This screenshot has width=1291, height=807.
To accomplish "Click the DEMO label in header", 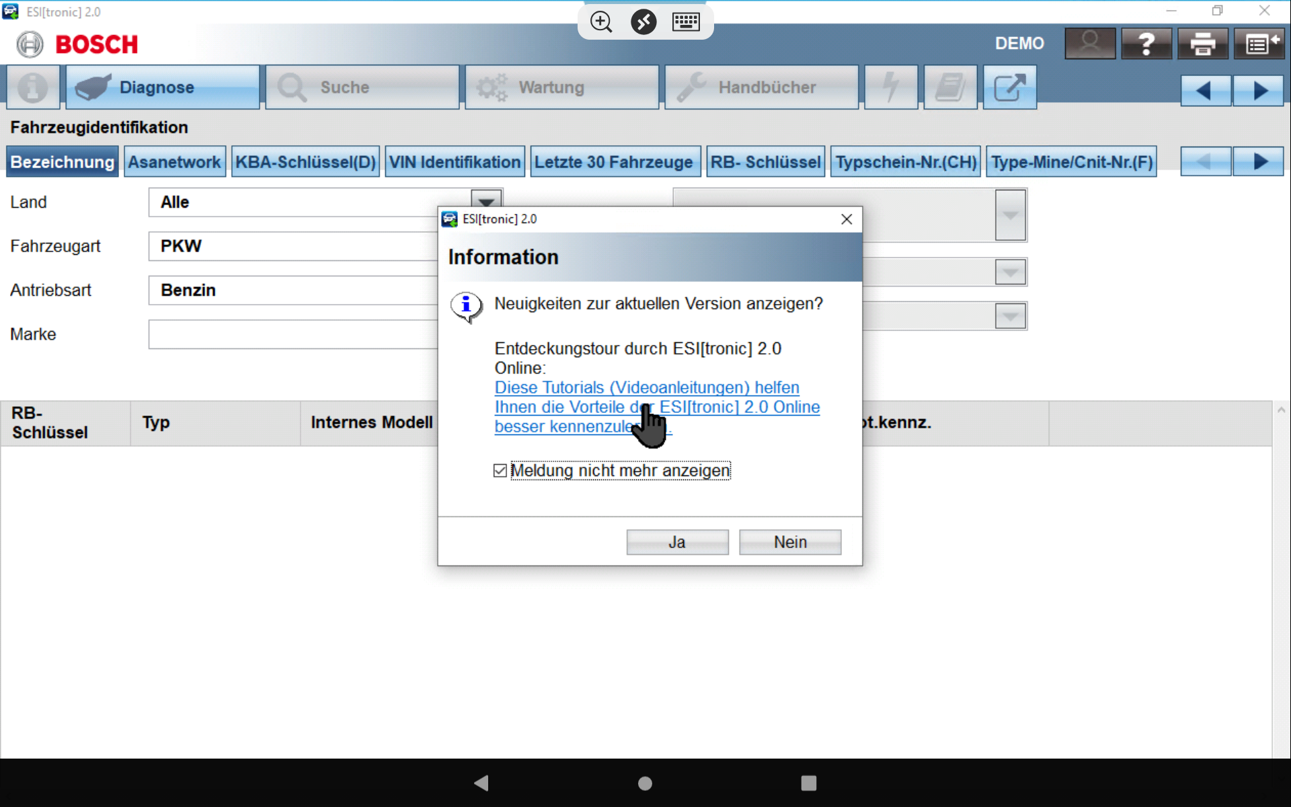I will [x=1019, y=44].
